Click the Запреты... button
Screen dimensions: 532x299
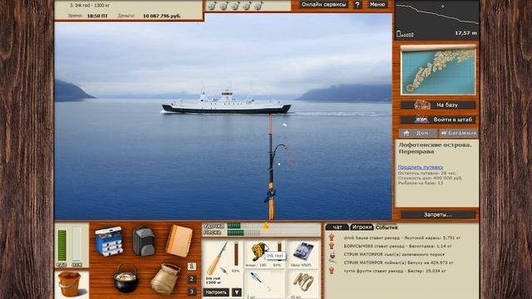(x=438, y=215)
